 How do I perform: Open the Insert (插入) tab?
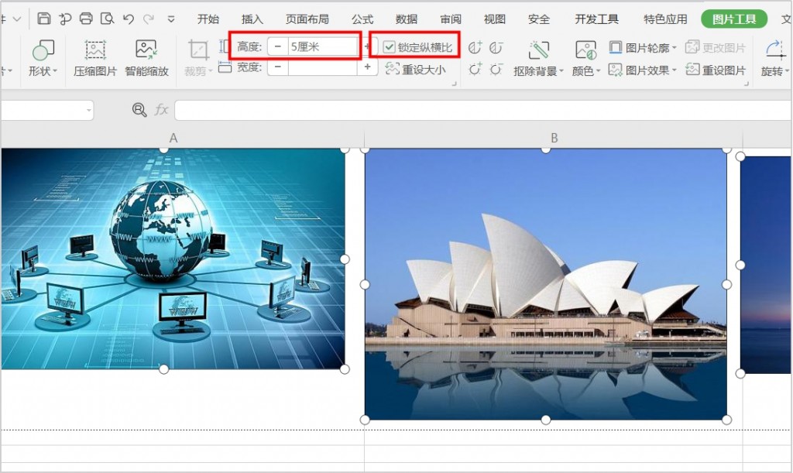pyautogui.click(x=252, y=19)
